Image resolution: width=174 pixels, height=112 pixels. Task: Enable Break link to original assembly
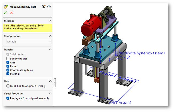[x=8, y=86]
